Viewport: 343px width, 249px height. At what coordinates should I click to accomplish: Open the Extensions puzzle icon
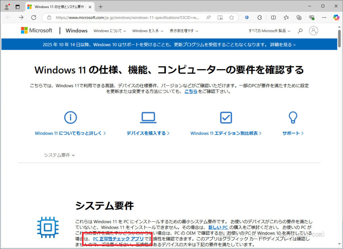coord(260,17)
